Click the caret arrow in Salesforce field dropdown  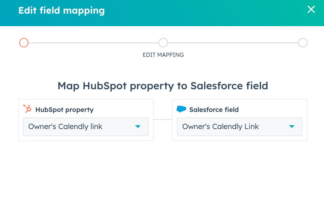click(x=292, y=127)
